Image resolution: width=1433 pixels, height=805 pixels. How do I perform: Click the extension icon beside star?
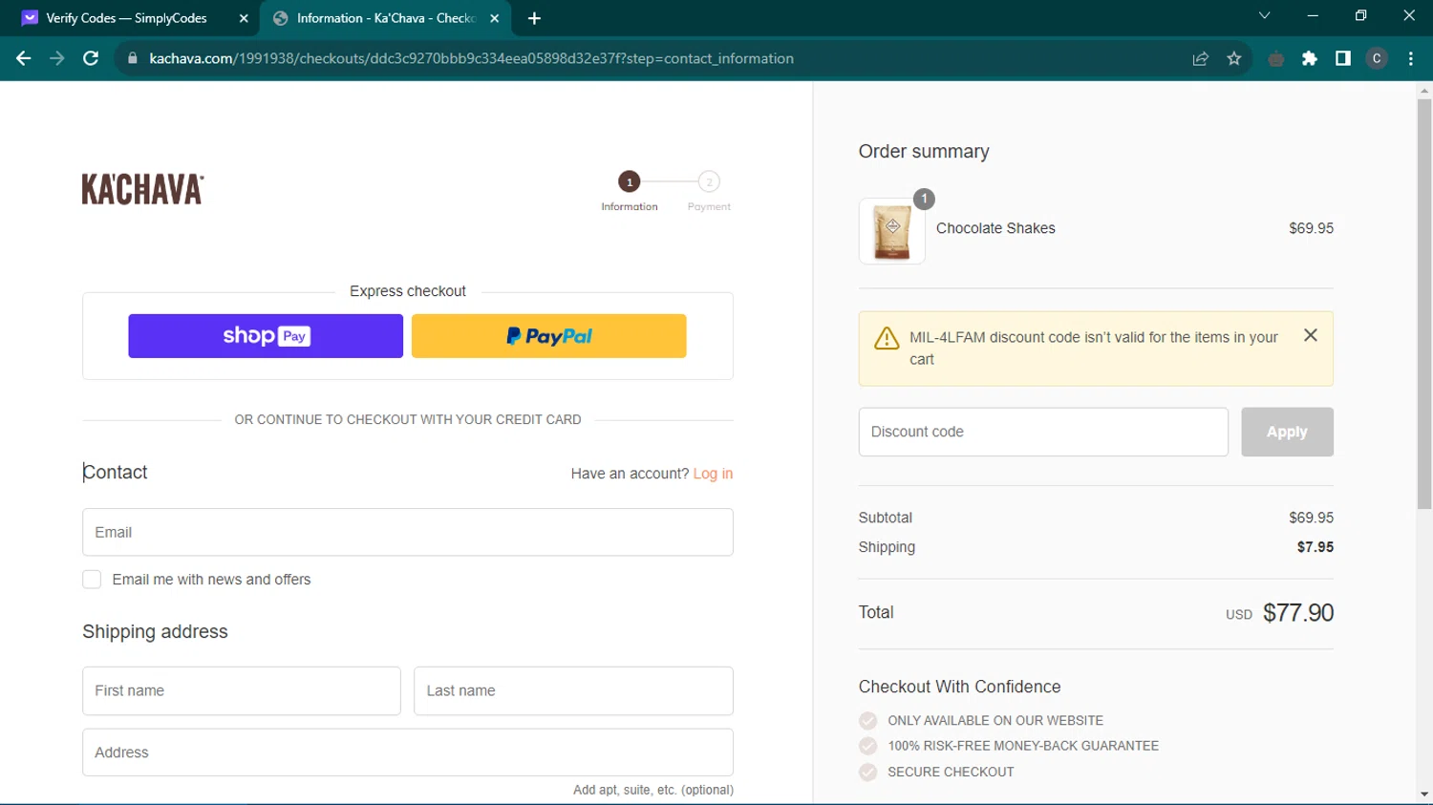(x=1276, y=58)
